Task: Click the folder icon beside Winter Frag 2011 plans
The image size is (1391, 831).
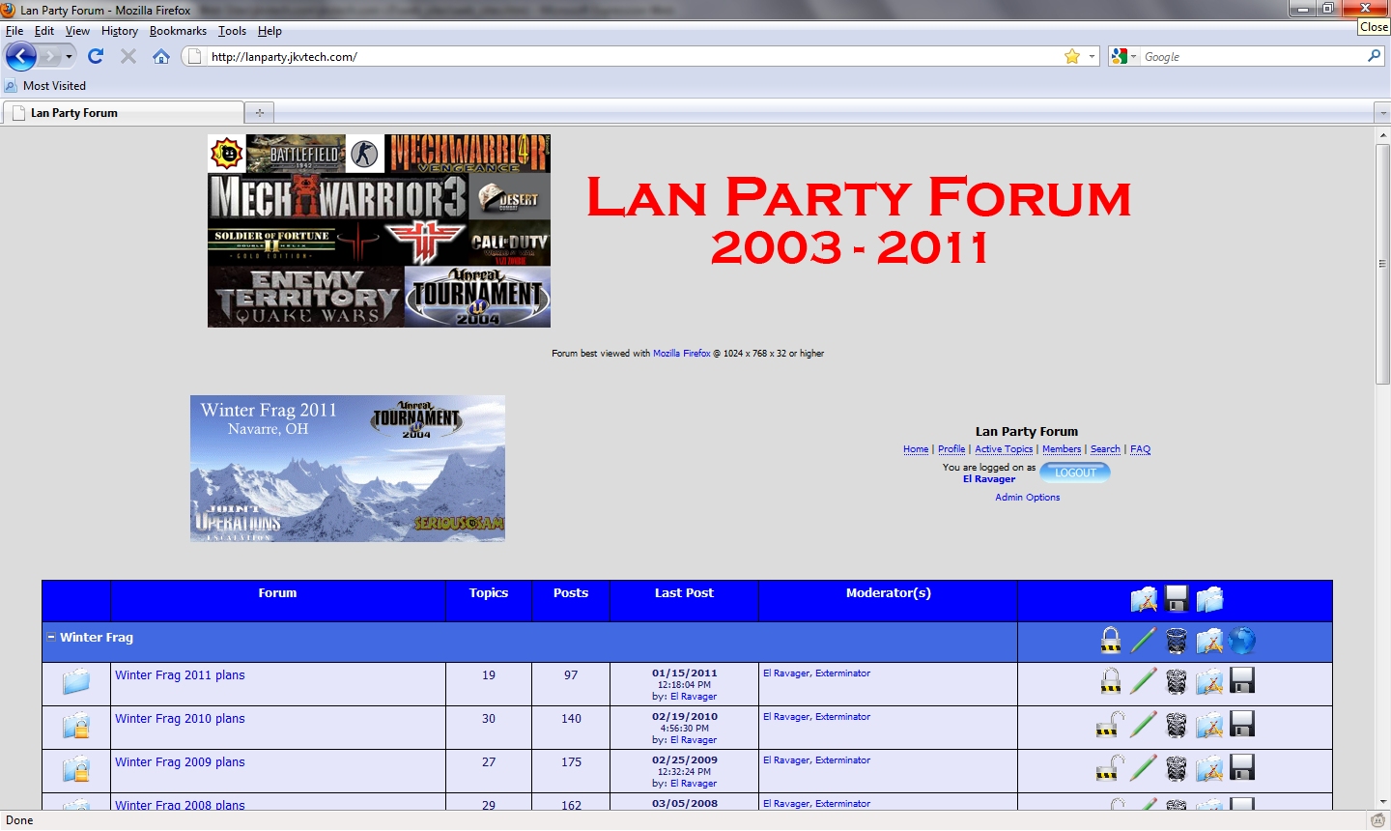Action: [76, 682]
